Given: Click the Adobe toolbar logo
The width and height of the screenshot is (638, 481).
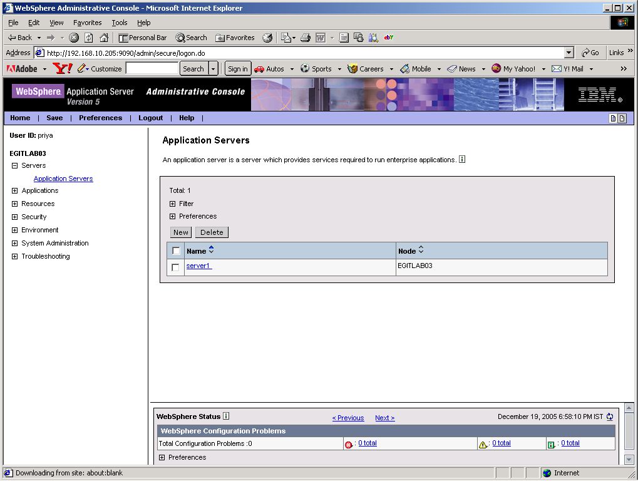Looking at the screenshot, I should (22, 69).
